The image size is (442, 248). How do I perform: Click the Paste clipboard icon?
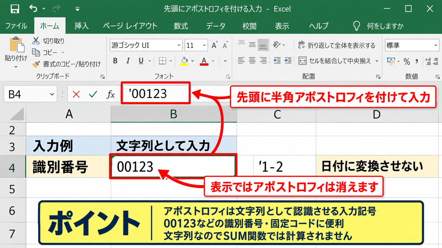pos(17,45)
